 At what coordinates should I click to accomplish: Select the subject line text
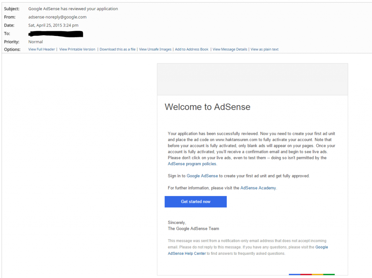[73, 9]
